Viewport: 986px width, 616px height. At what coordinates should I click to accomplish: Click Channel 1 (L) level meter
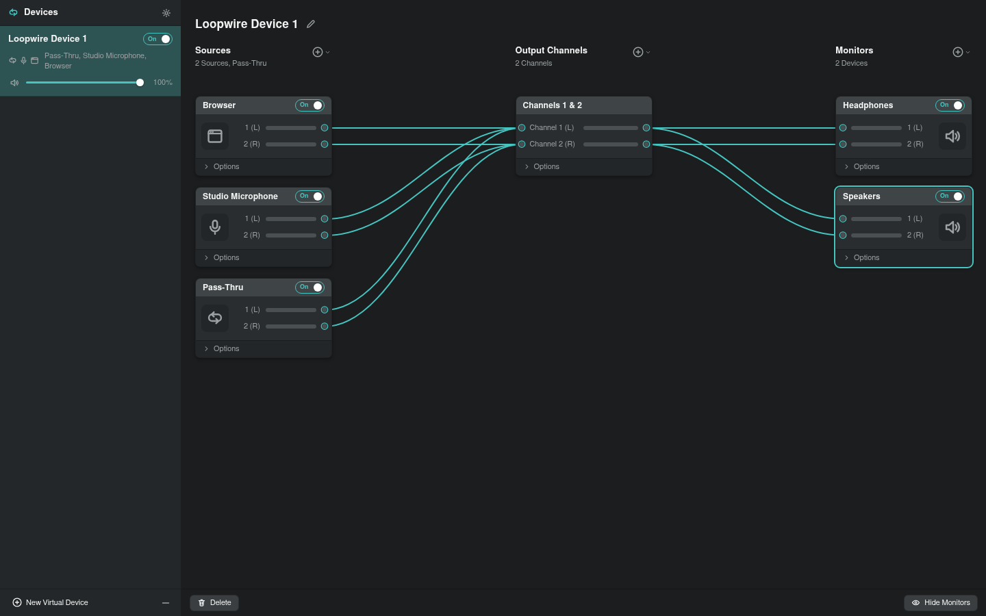pos(611,128)
